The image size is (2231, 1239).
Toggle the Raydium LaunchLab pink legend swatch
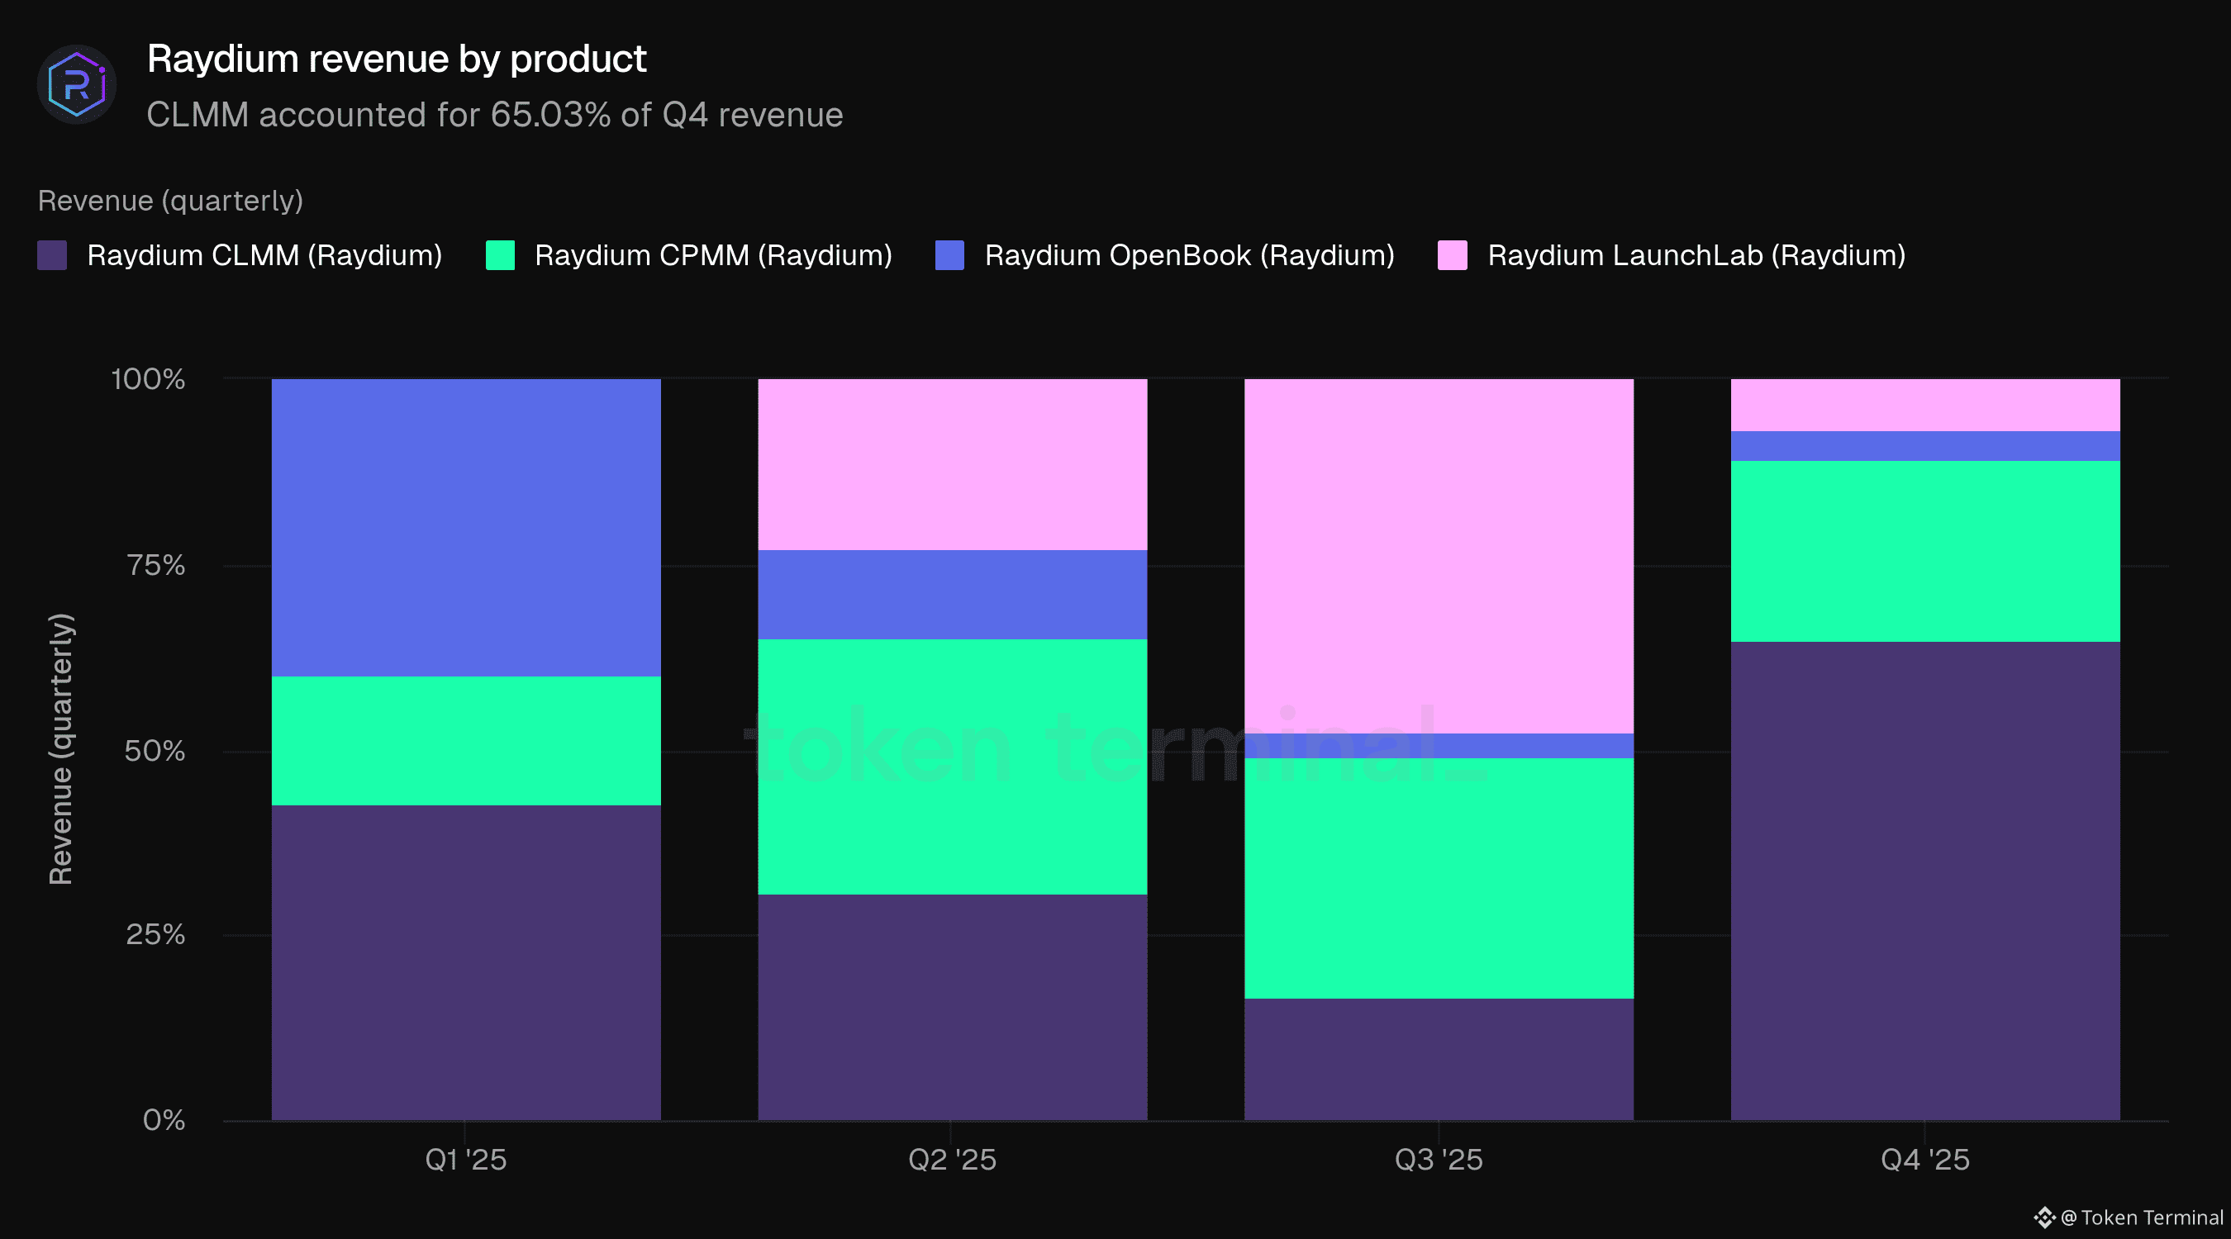click(1453, 255)
